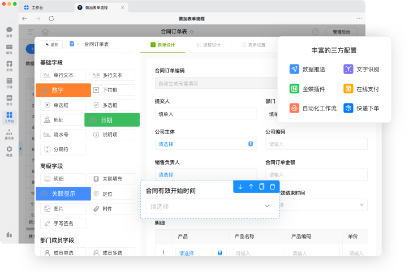Add the 日期 date field
Image resolution: width=409 pixels, height=275 pixels.
(112, 120)
